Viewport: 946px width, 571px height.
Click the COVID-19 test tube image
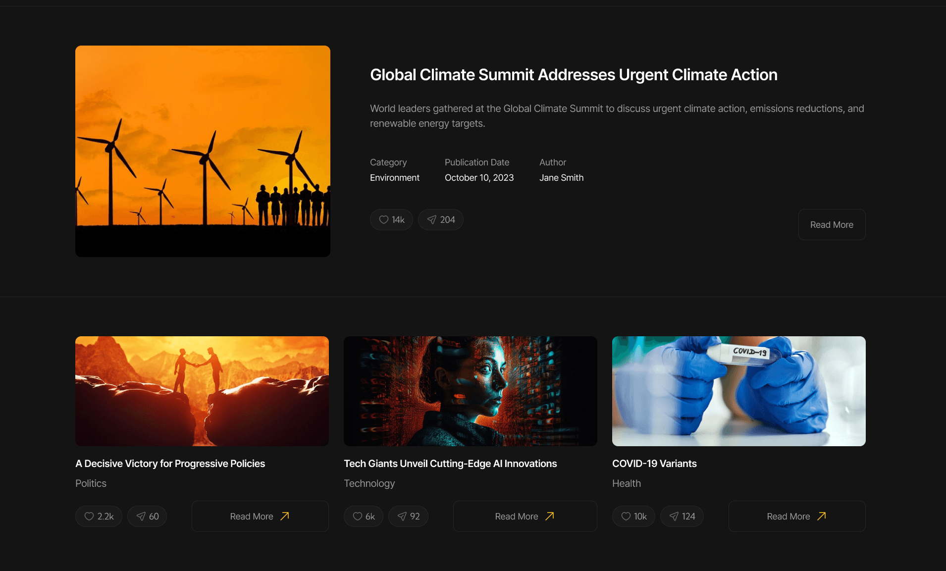[x=738, y=391]
